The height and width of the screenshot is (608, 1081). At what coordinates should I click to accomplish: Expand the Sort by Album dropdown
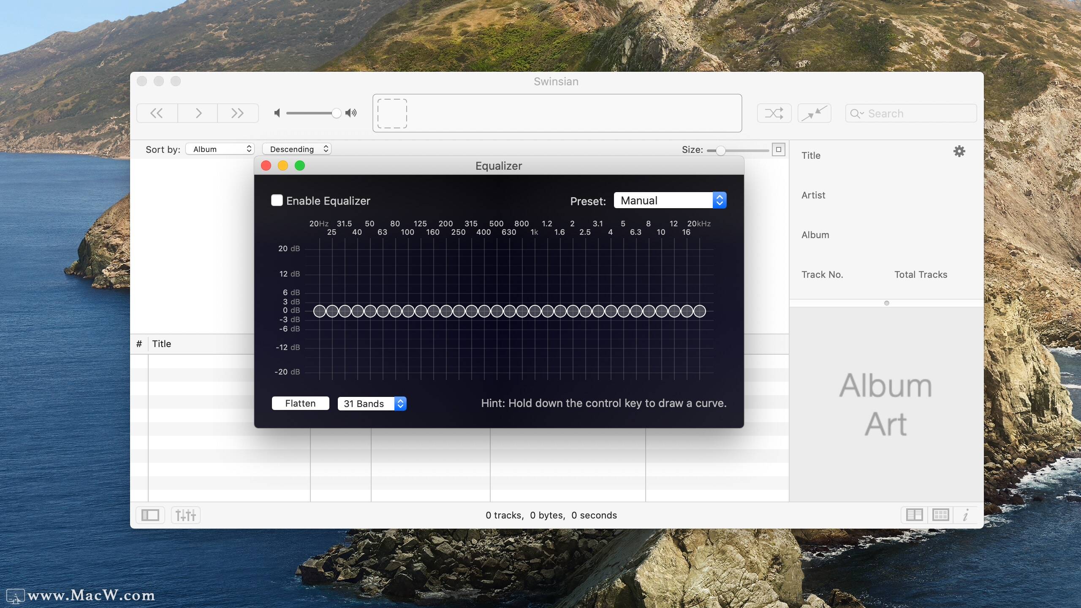220,149
